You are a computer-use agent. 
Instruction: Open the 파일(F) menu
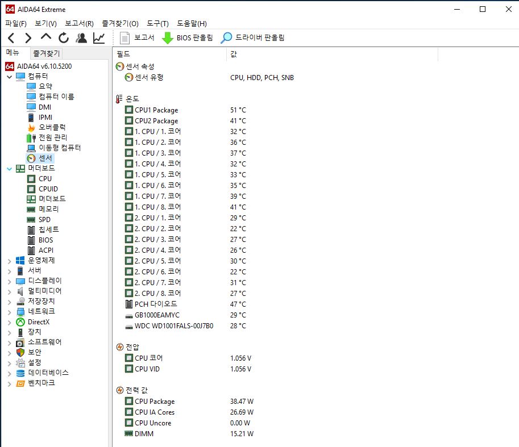[16, 23]
